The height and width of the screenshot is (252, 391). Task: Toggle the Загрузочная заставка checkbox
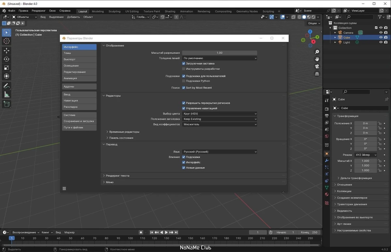(x=183, y=63)
